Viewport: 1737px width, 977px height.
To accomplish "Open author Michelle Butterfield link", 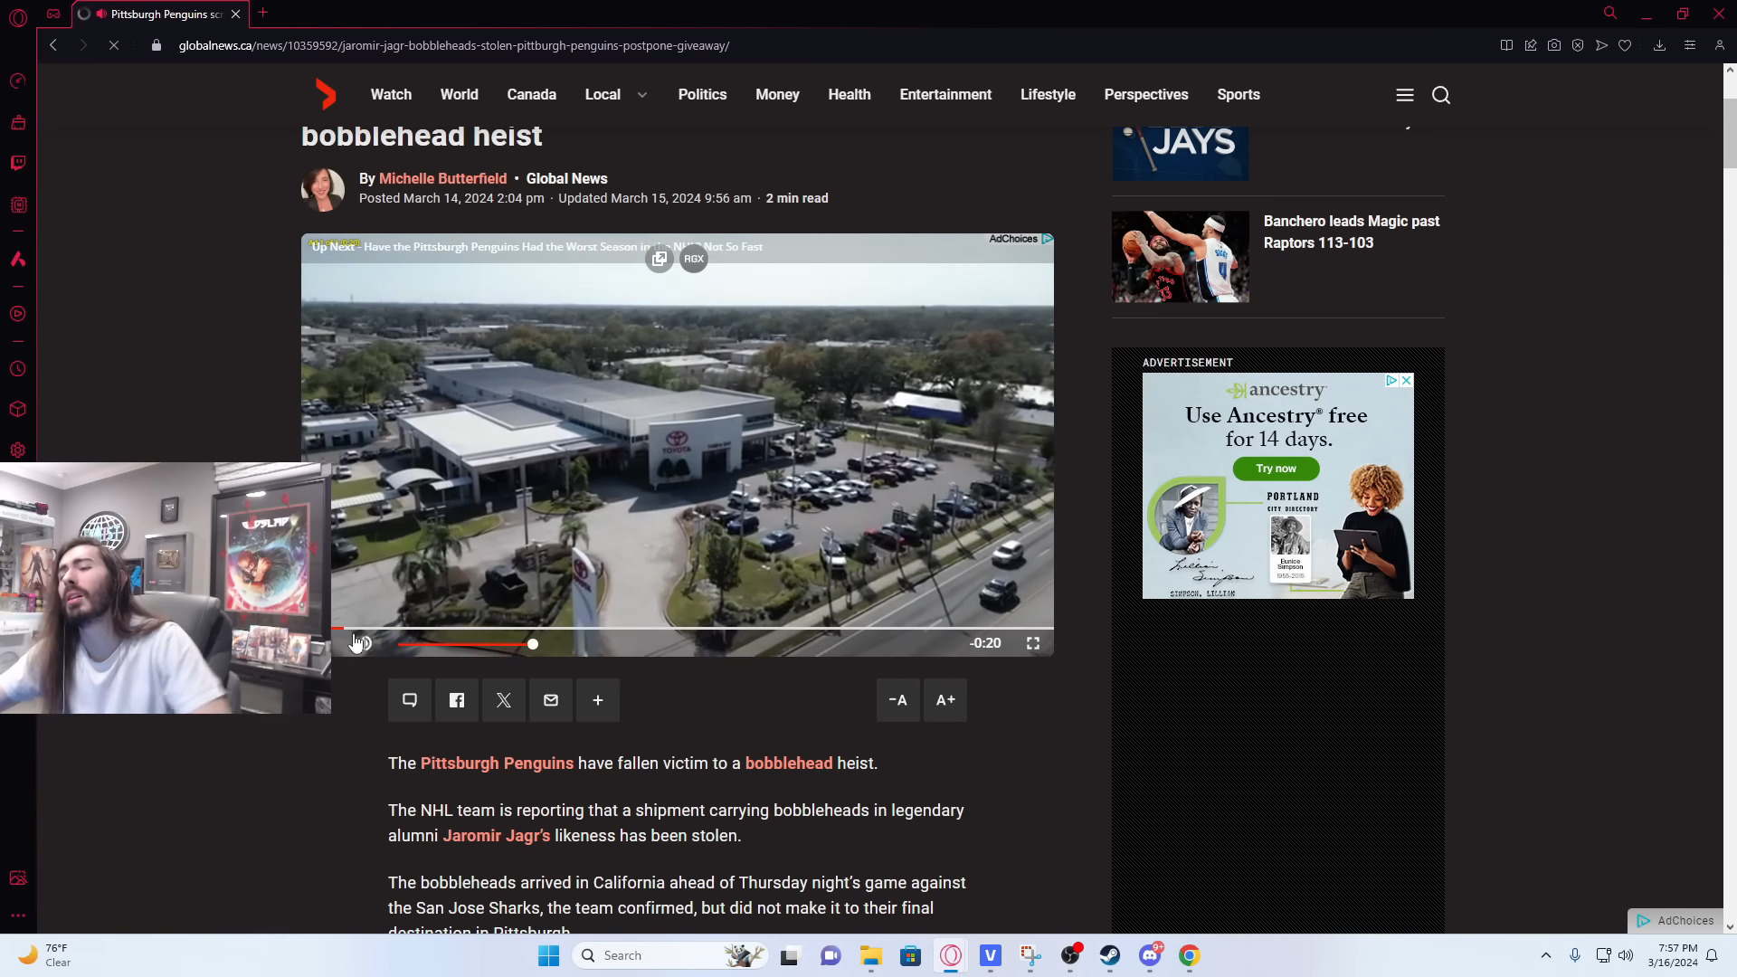I will point(442,179).
